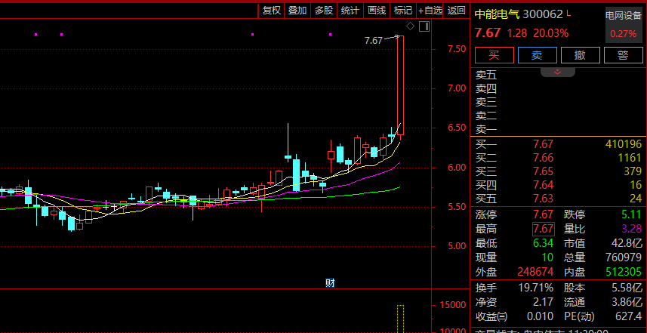Screen dimensions: 647x333
Task: Click the diamond icon above the chart
Action: (410, 26)
